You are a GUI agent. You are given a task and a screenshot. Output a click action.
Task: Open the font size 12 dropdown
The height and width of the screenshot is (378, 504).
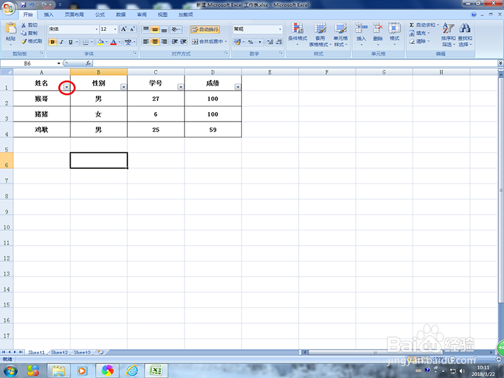pyautogui.click(x=115, y=29)
